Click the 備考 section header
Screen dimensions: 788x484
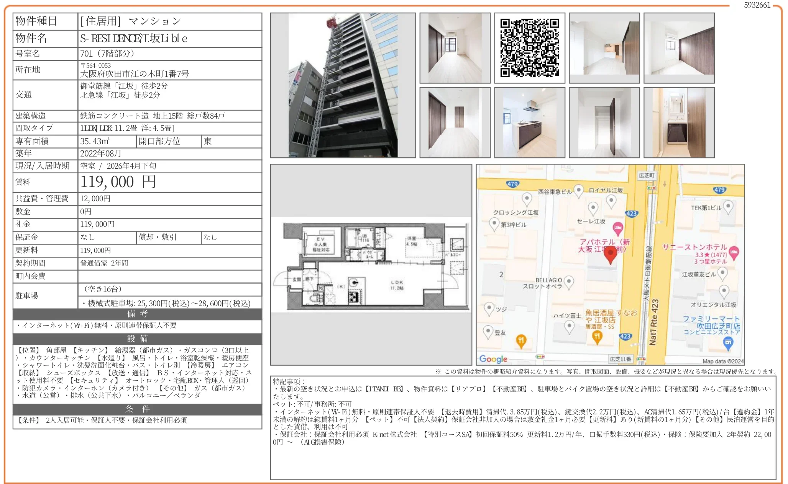pyautogui.click(x=137, y=314)
